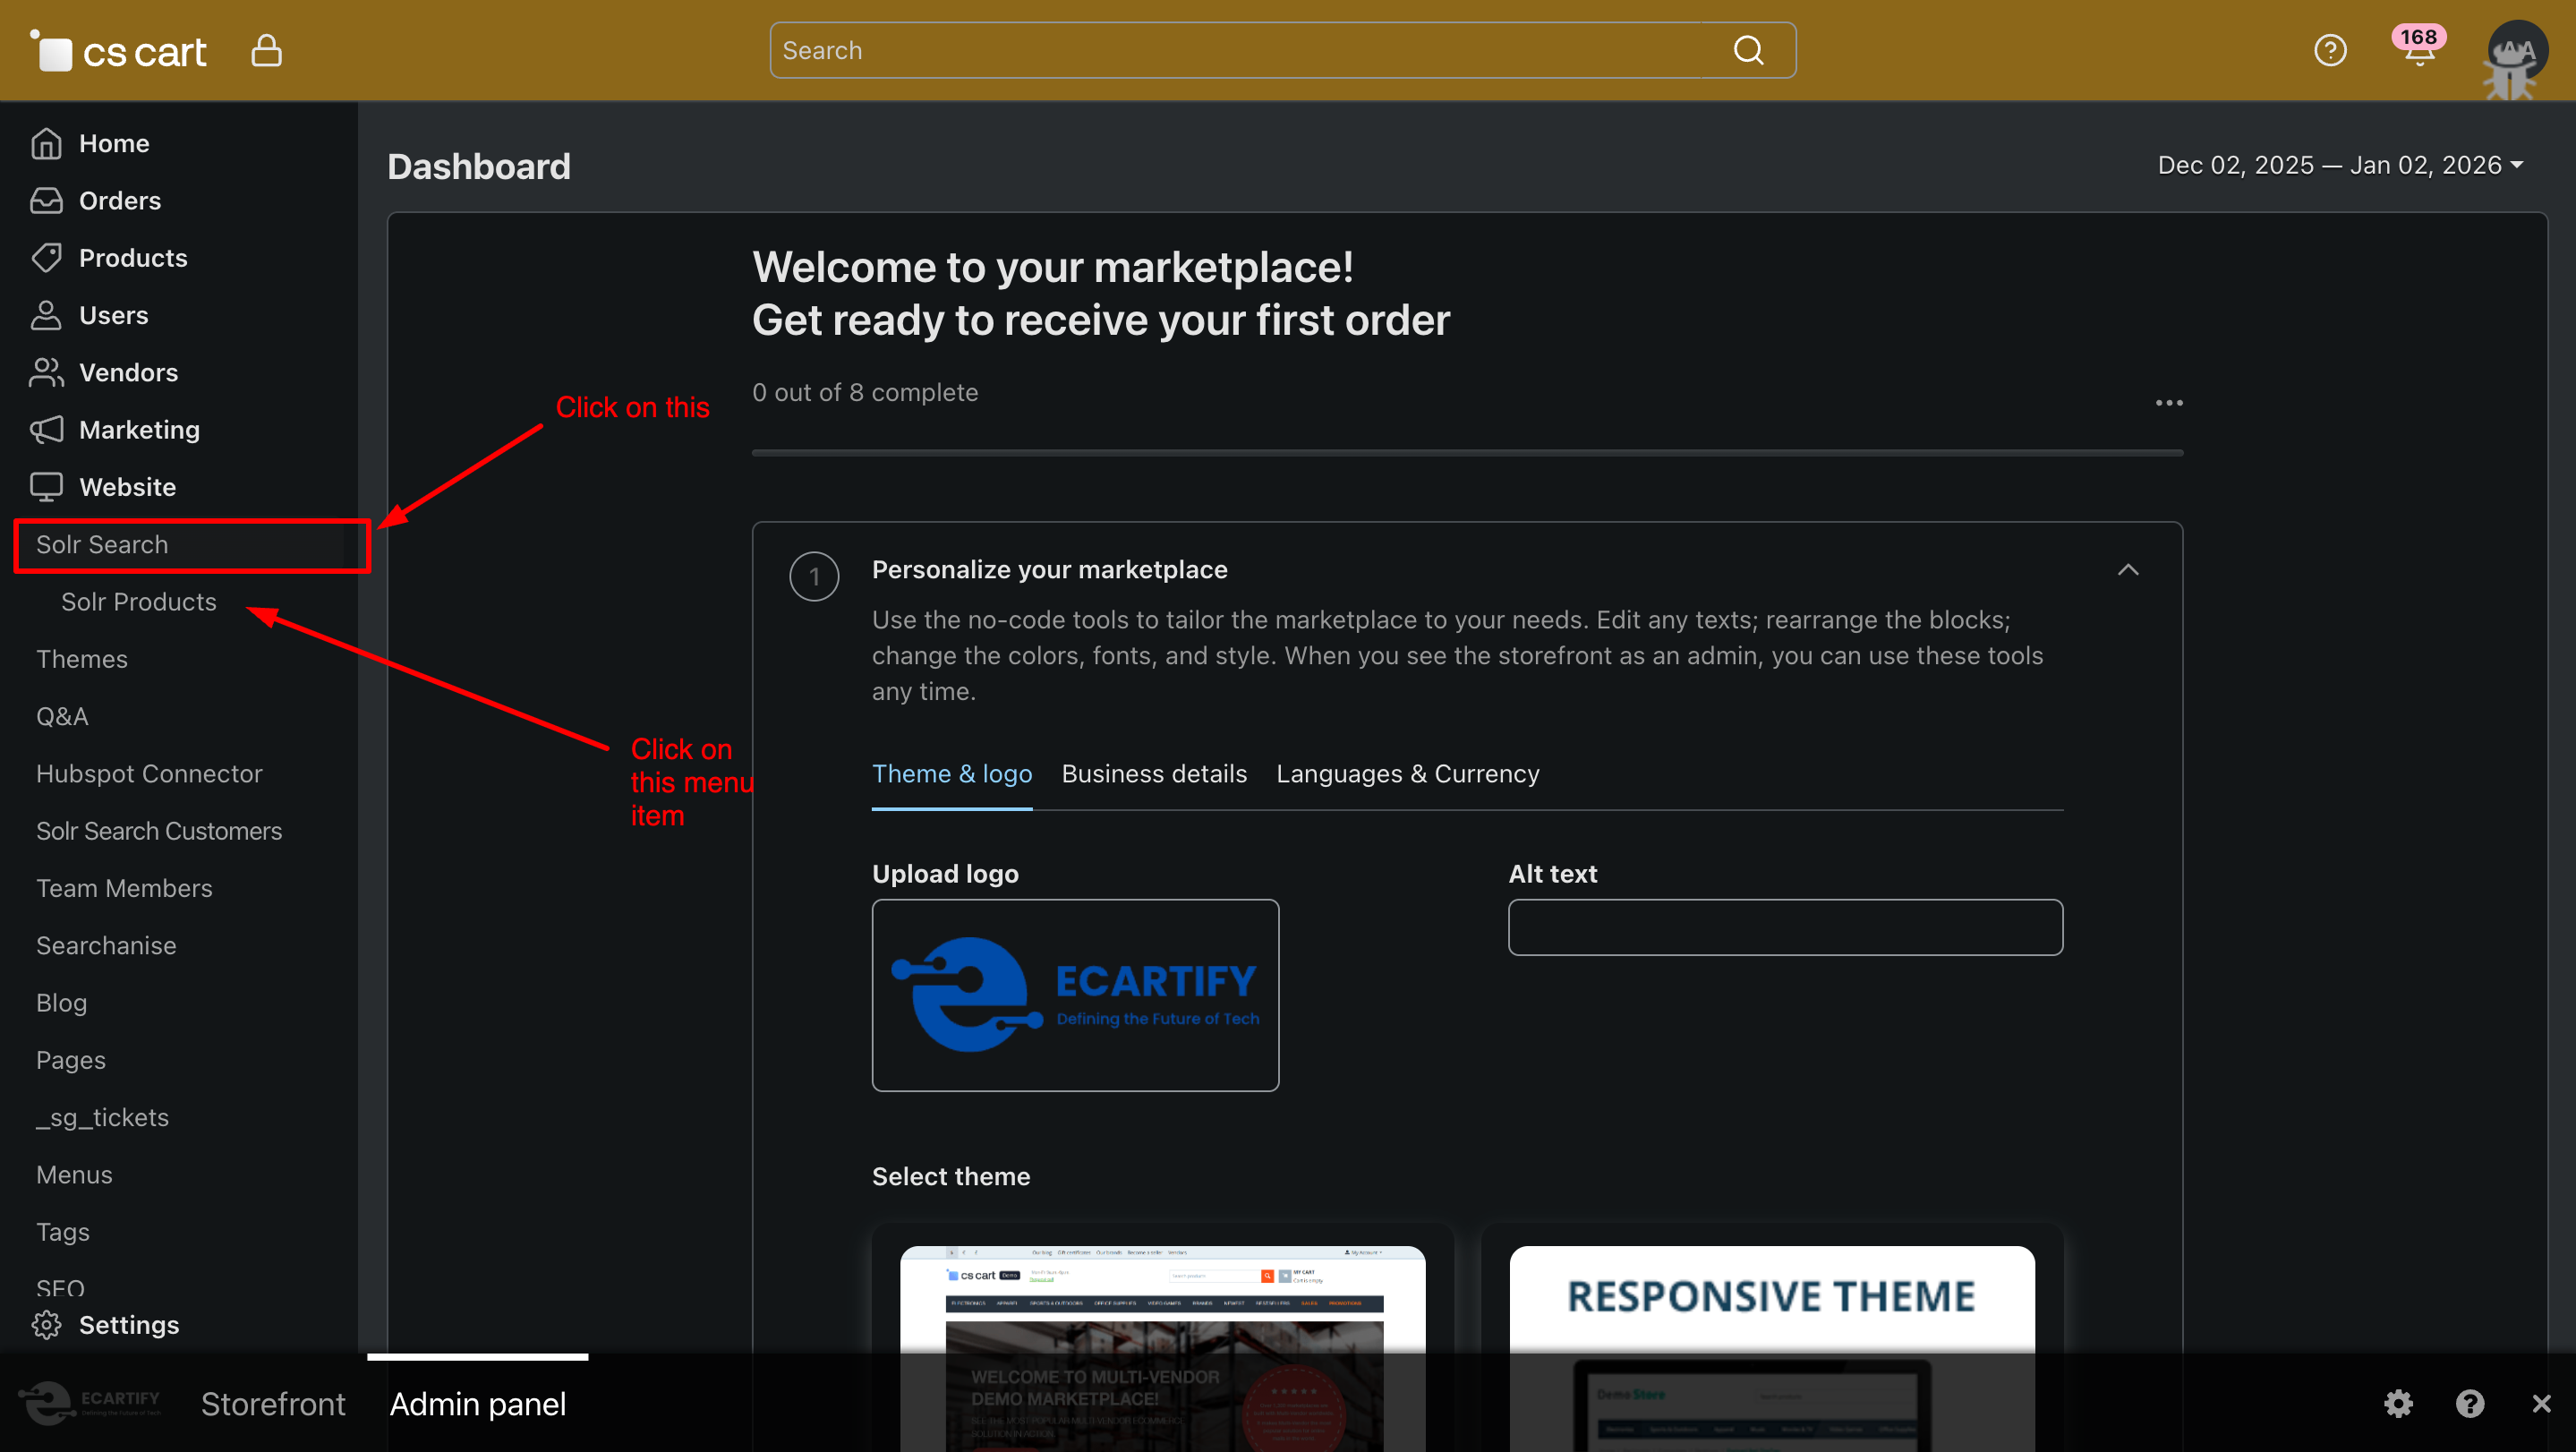Image resolution: width=2576 pixels, height=1452 pixels.
Task: Select the Orders box icon in sidebar
Action: 46,200
